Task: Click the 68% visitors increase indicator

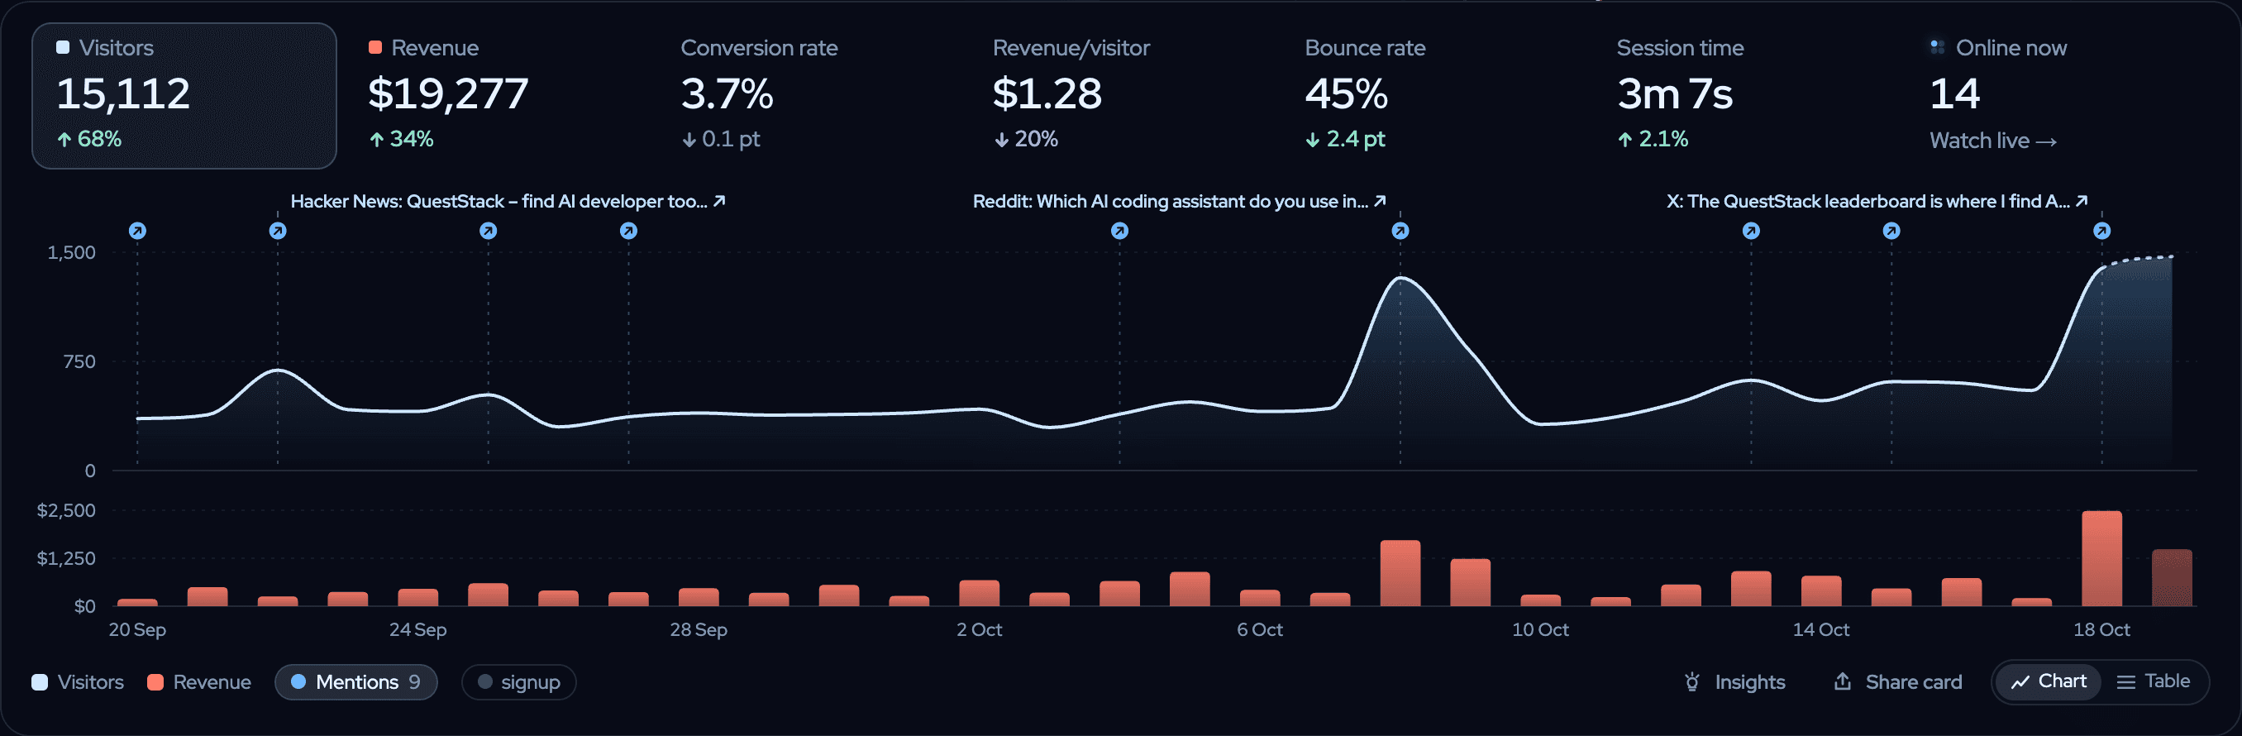Action: (89, 138)
